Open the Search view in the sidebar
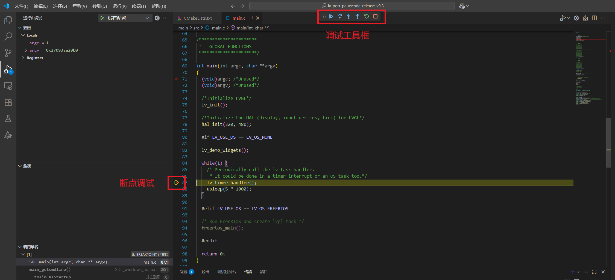This screenshot has height=280, width=615. 8,36
